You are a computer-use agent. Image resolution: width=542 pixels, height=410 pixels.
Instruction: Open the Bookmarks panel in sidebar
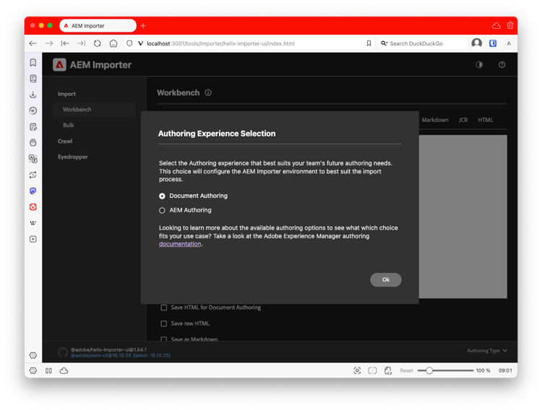pos(33,63)
